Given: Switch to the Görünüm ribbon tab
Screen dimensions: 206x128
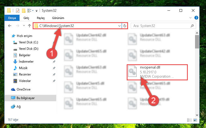Looking at the screenshot, I should [x=58, y=18].
